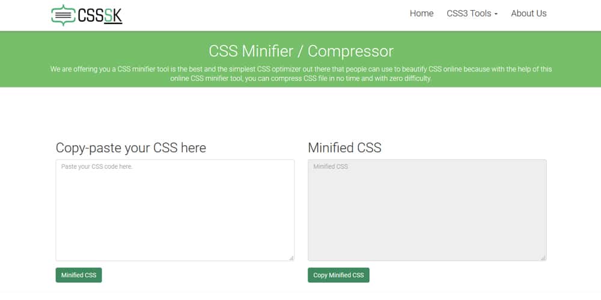The height and width of the screenshot is (300, 601).
Task: Click inside the Minified CSS output box
Action: tap(427, 210)
